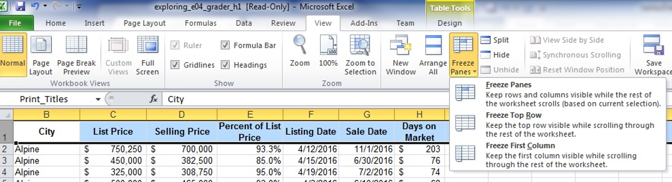
Task: Click listing date cell 4/12/2016
Action: coord(311,149)
